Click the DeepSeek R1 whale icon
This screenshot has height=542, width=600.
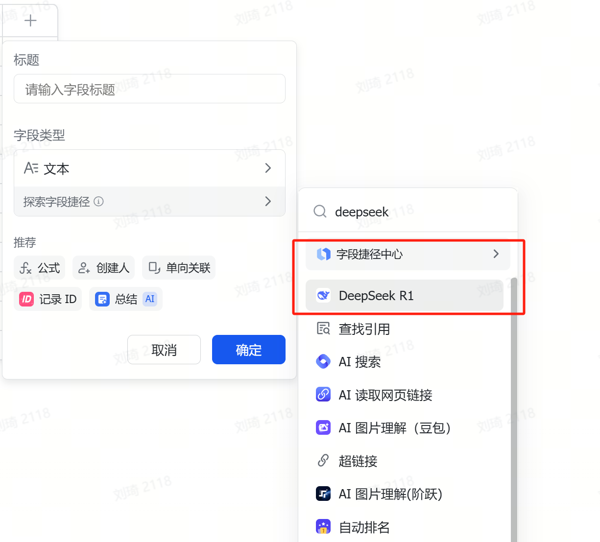point(323,296)
